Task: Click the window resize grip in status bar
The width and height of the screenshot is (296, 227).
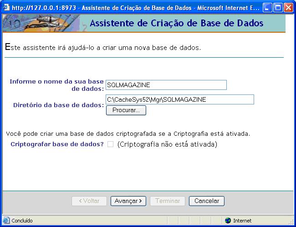Action: click(x=291, y=222)
